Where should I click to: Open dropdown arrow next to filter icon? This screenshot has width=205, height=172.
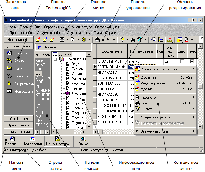pyautogui.click(x=127, y=40)
